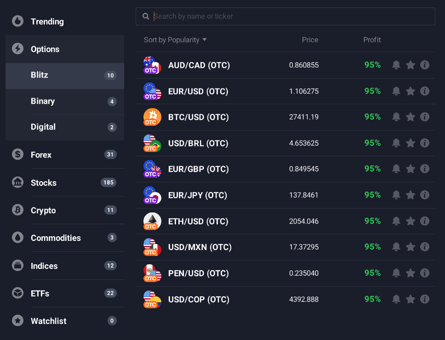Open the Sort by Popularity dropdown
445x340 pixels.
point(175,40)
